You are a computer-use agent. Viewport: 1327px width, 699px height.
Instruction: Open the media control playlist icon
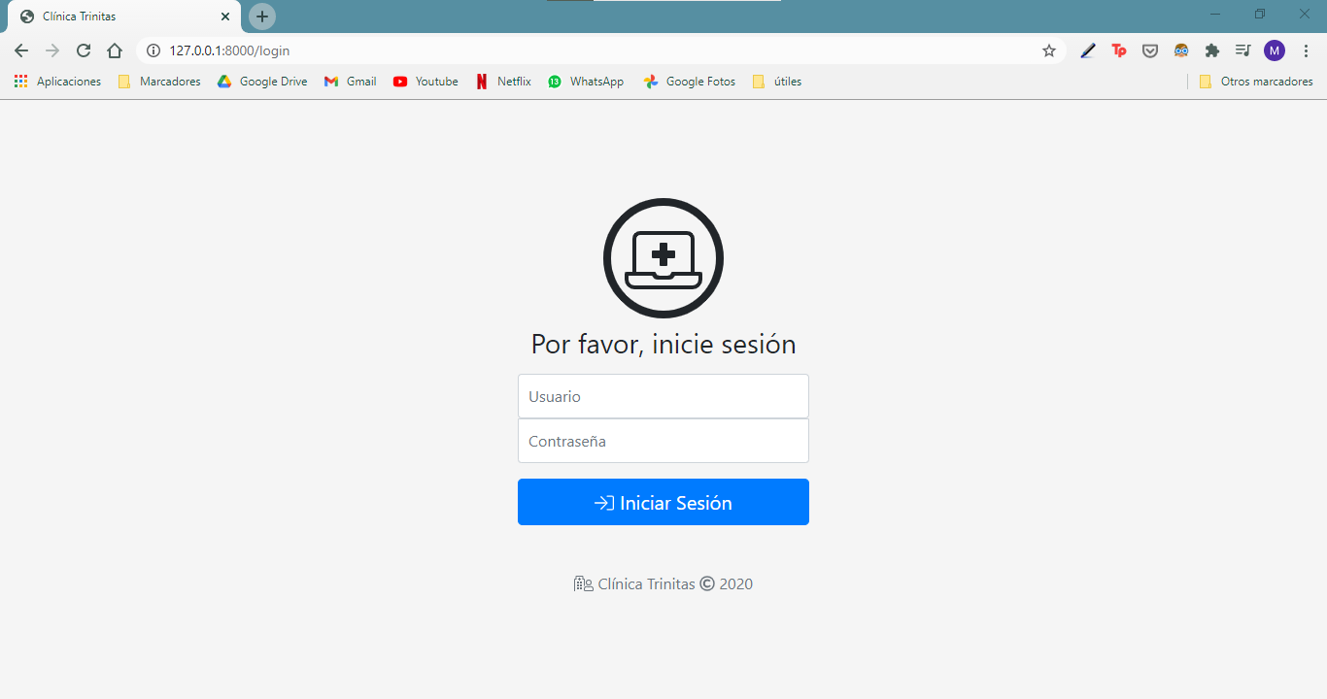tap(1242, 50)
